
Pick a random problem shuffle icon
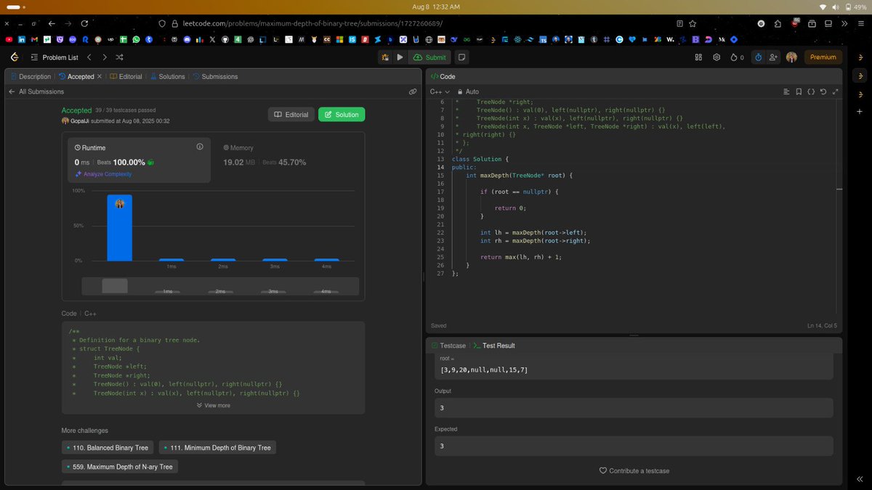pyautogui.click(x=120, y=57)
